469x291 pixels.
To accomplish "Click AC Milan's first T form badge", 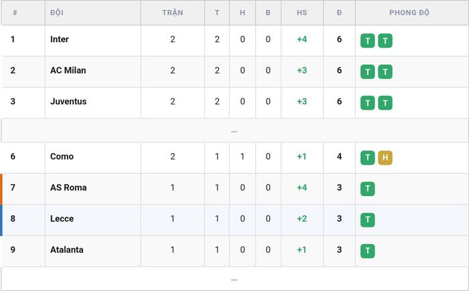I will click(x=367, y=72).
